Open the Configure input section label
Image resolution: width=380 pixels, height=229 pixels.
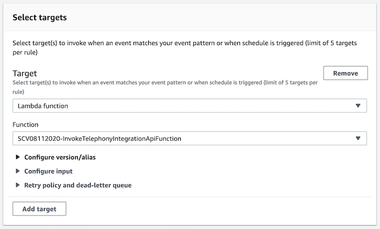[x=48, y=171]
